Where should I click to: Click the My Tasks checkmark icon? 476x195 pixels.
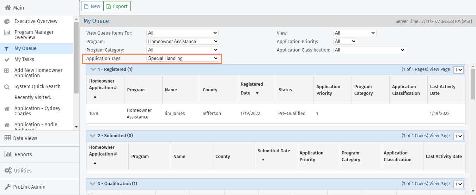[x=7, y=60]
